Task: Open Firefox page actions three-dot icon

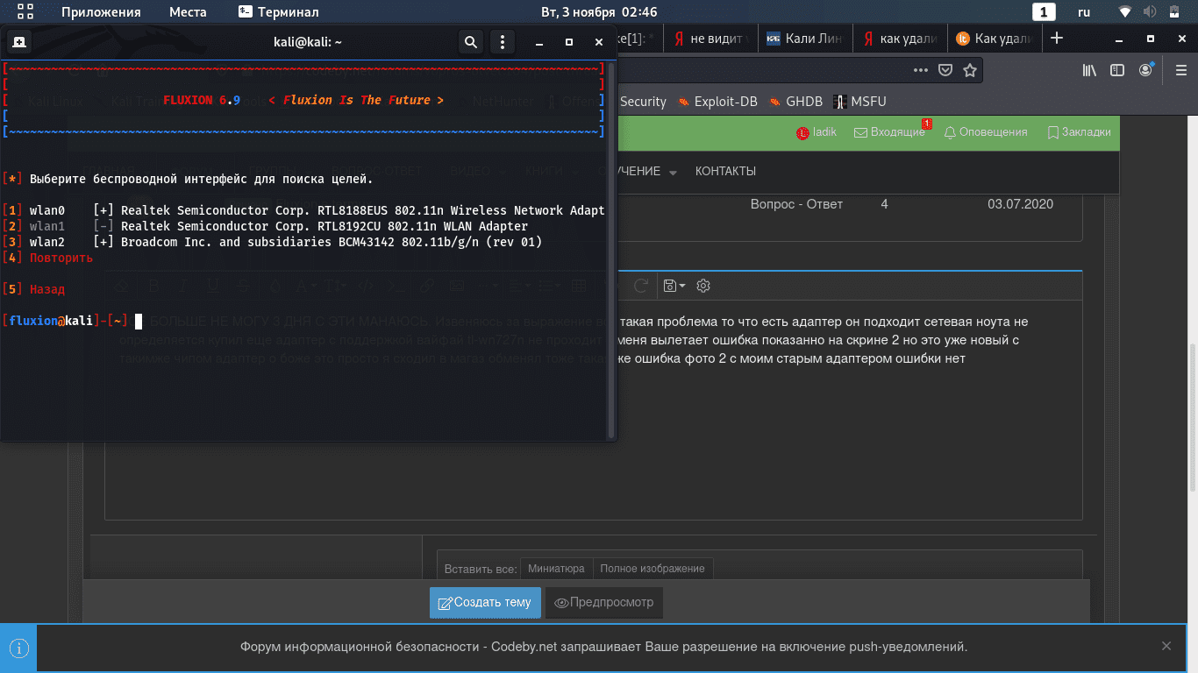Action: (x=920, y=70)
